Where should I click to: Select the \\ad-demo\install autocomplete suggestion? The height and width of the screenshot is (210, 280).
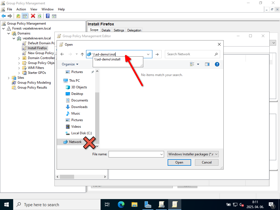tap(107, 59)
